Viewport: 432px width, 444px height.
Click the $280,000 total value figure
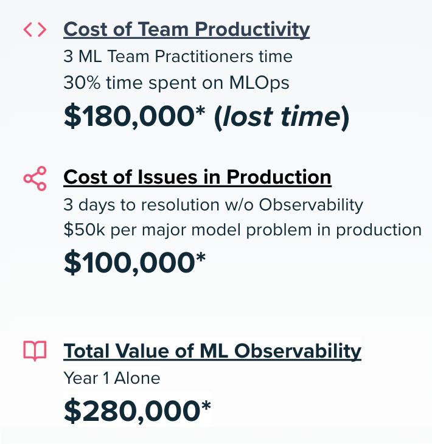138,411
